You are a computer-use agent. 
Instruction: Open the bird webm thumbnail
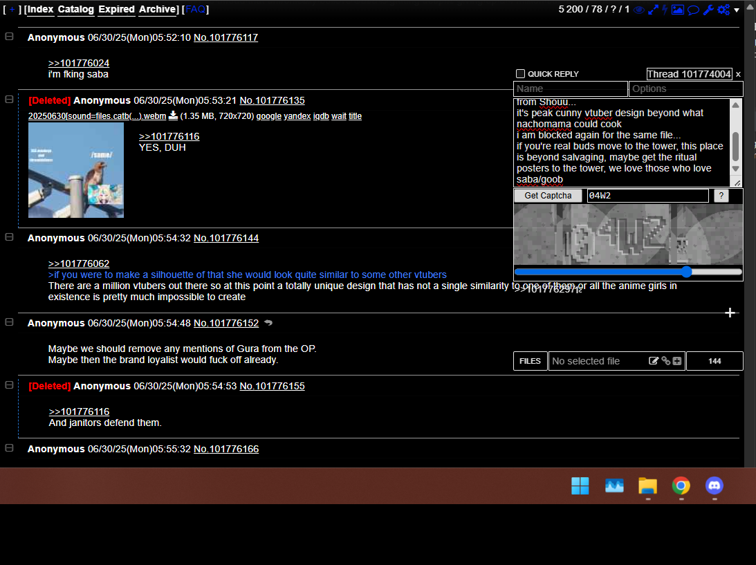[x=76, y=170]
